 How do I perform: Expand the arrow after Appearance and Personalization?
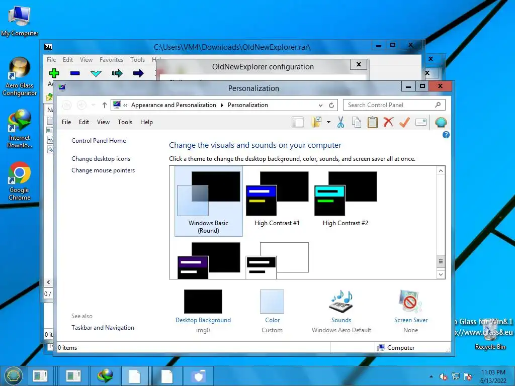point(222,106)
